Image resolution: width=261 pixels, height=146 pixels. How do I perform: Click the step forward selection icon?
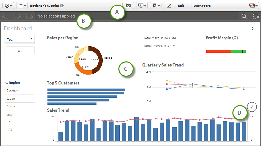[17, 16]
